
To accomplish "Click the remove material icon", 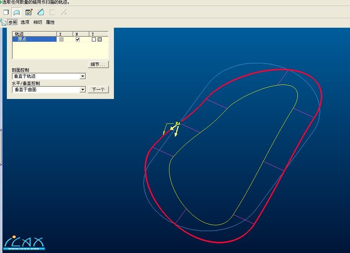I will 40,12.
